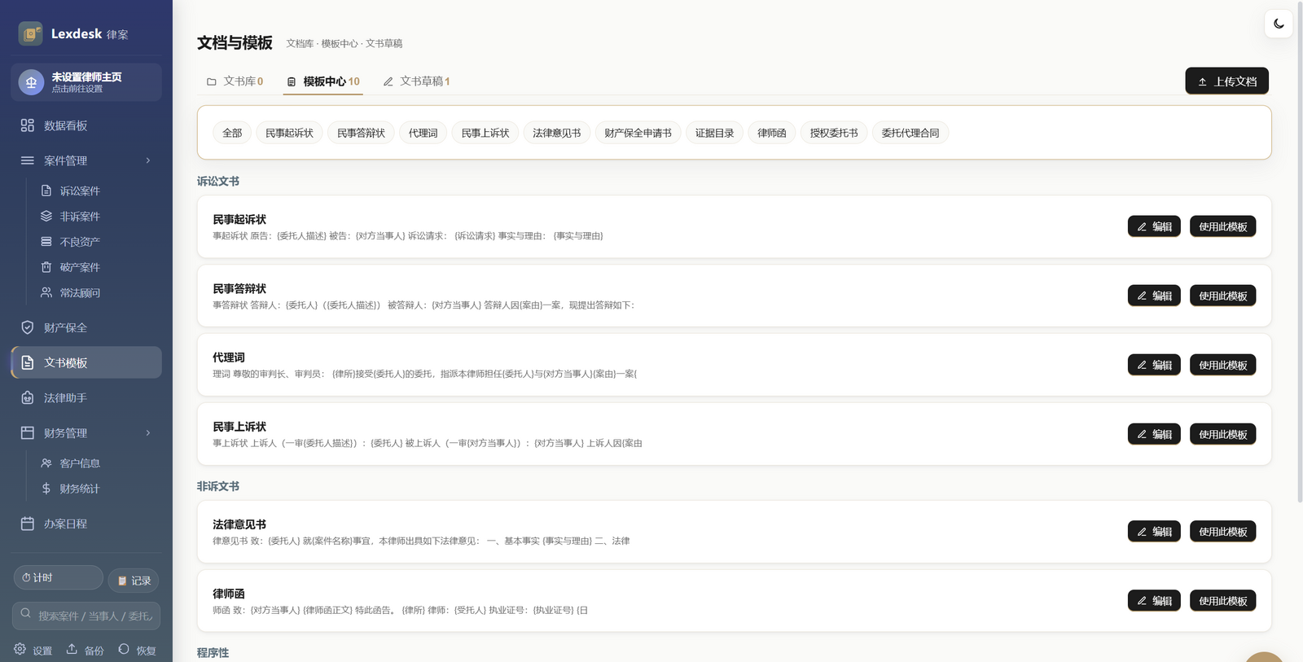
Task: Filter by 律师函 chip
Action: (x=772, y=133)
